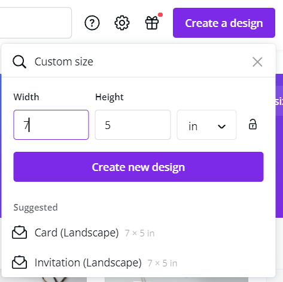Click the Suggested heading text
This screenshot has width=283, height=282.
[35, 208]
